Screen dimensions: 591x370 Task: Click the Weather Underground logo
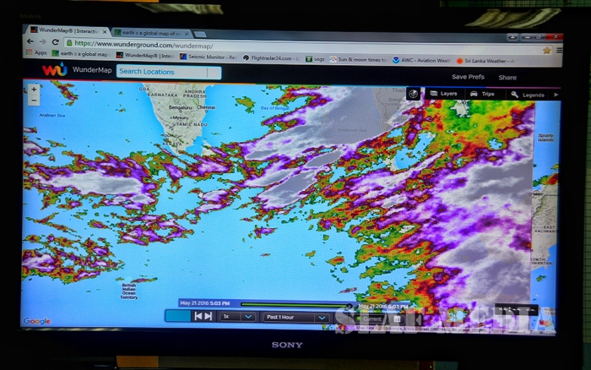click(x=54, y=71)
